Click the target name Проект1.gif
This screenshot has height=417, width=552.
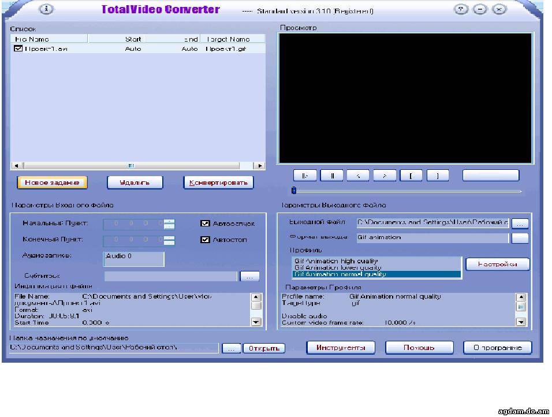point(226,49)
